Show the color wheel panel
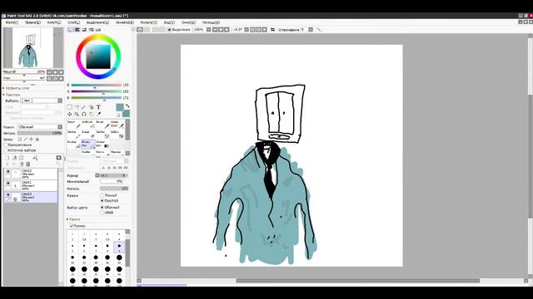The image size is (533, 299). (71, 30)
